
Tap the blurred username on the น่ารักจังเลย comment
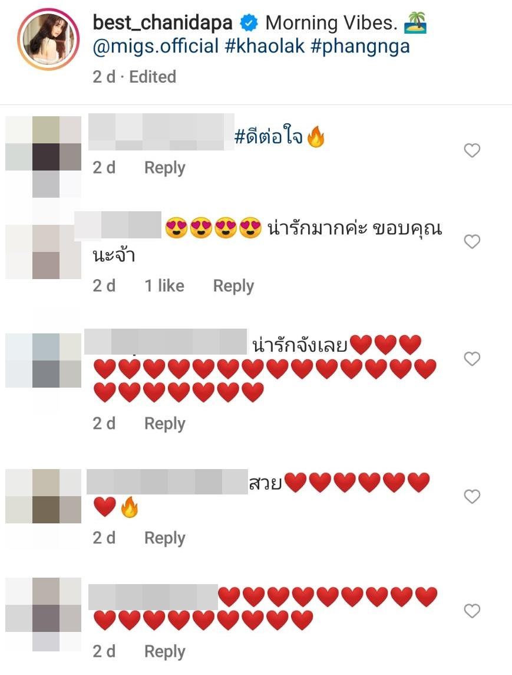pyautogui.click(x=166, y=342)
